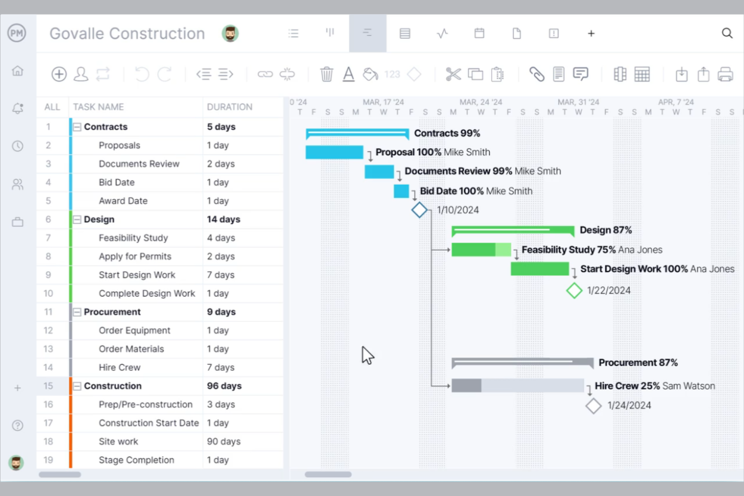This screenshot has width=744, height=496.
Task: Open the profile avatar at sidebar bottom
Action: [x=16, y=463]
